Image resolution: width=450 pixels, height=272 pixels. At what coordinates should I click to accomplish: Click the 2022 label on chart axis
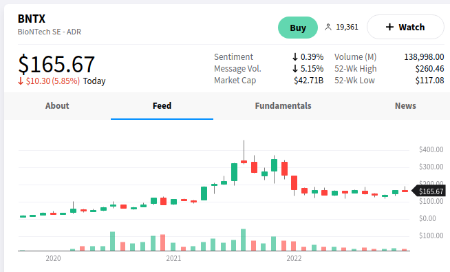(294, 258)
